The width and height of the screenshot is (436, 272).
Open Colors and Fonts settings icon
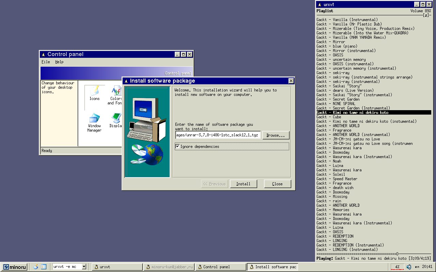pos(116,96)
